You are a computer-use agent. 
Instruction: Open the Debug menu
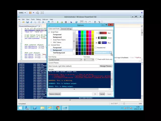click(x=38, y=19)
